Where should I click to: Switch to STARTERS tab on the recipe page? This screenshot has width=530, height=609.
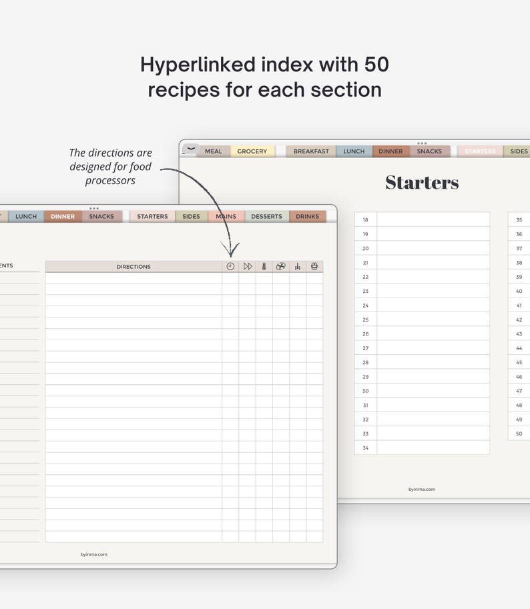click(x=152, y=216)
